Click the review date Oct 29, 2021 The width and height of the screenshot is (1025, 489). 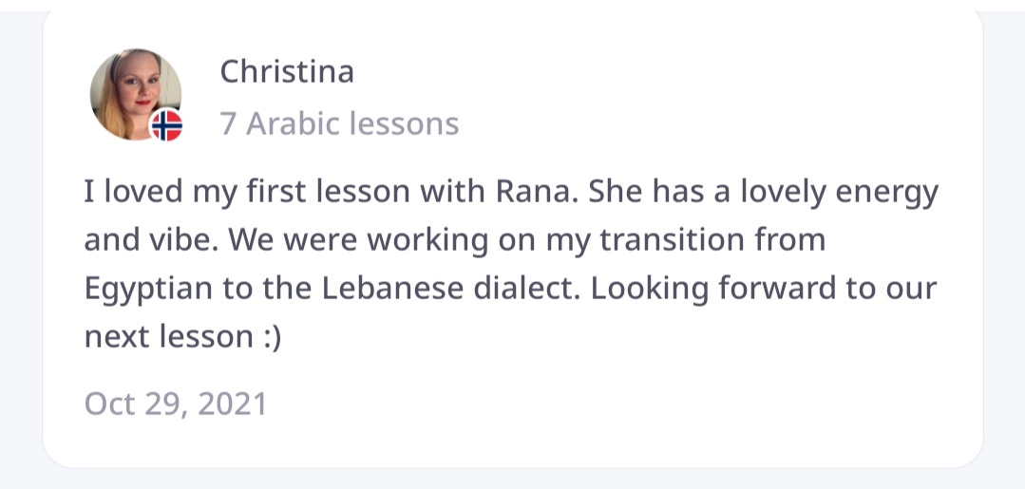click(x=176, y=404)
